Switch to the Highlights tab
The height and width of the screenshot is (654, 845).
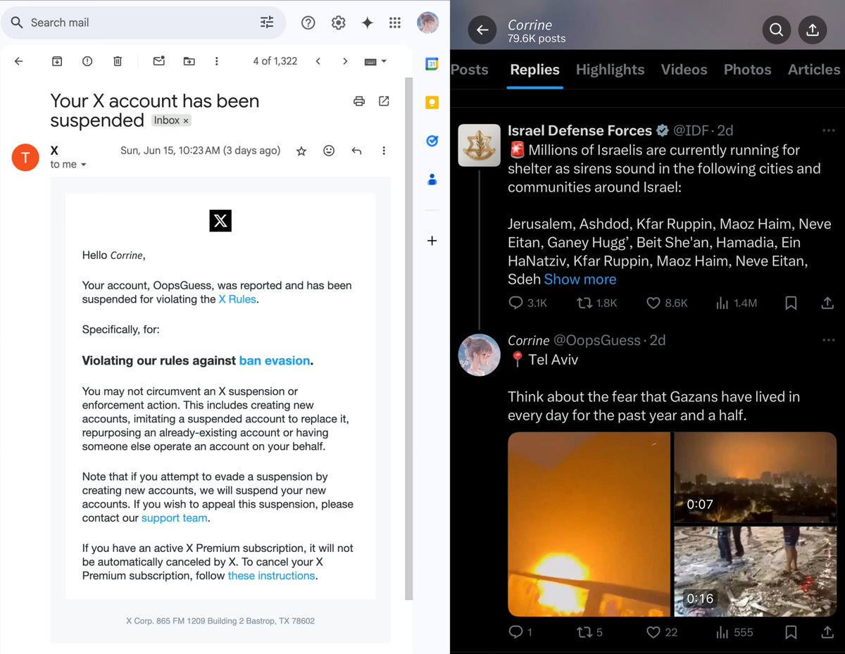[611, 70]
